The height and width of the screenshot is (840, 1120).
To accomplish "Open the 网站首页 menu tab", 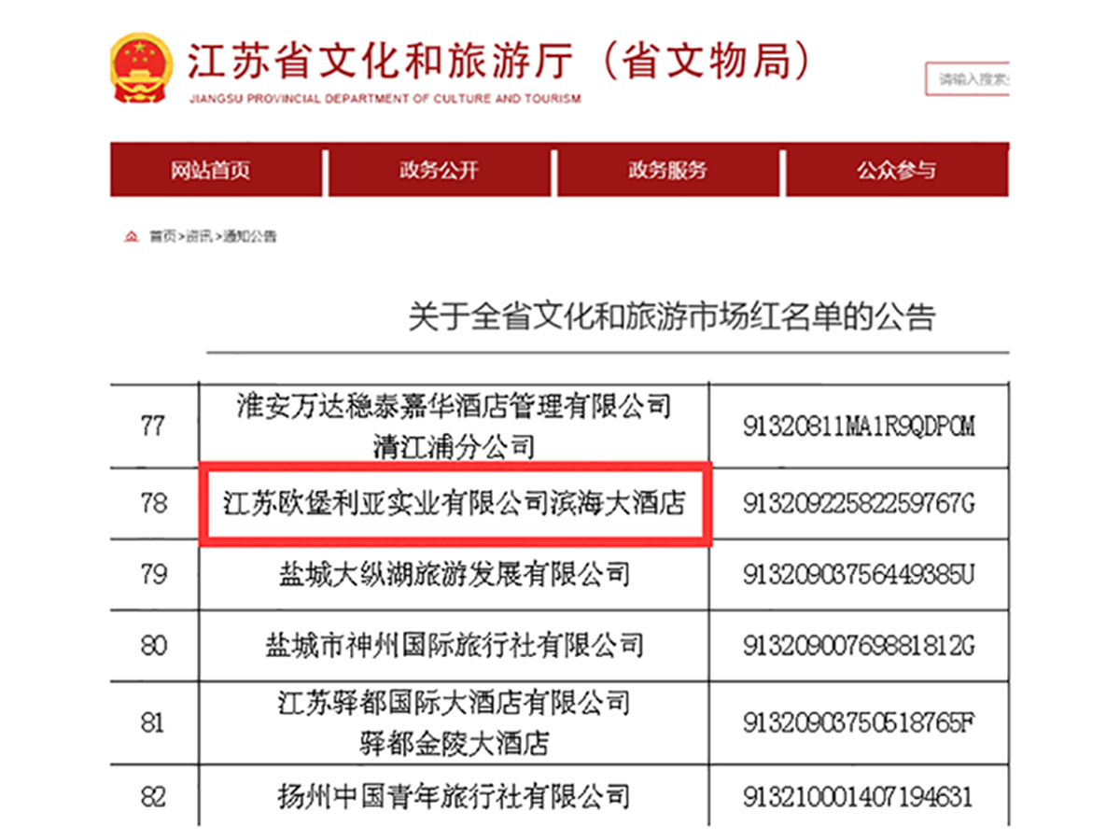I will tap(216, 170).
